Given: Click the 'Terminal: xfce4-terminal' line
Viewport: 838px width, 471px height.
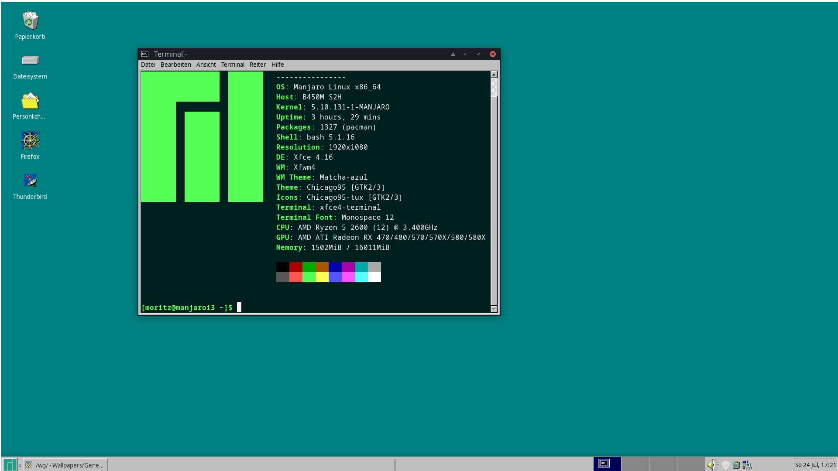Looking at the screenshot, I should pos(328,208).
